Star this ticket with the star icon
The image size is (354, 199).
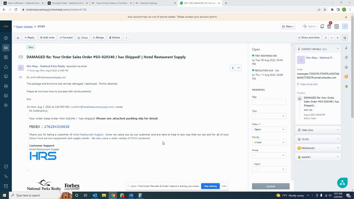[18, 38]
